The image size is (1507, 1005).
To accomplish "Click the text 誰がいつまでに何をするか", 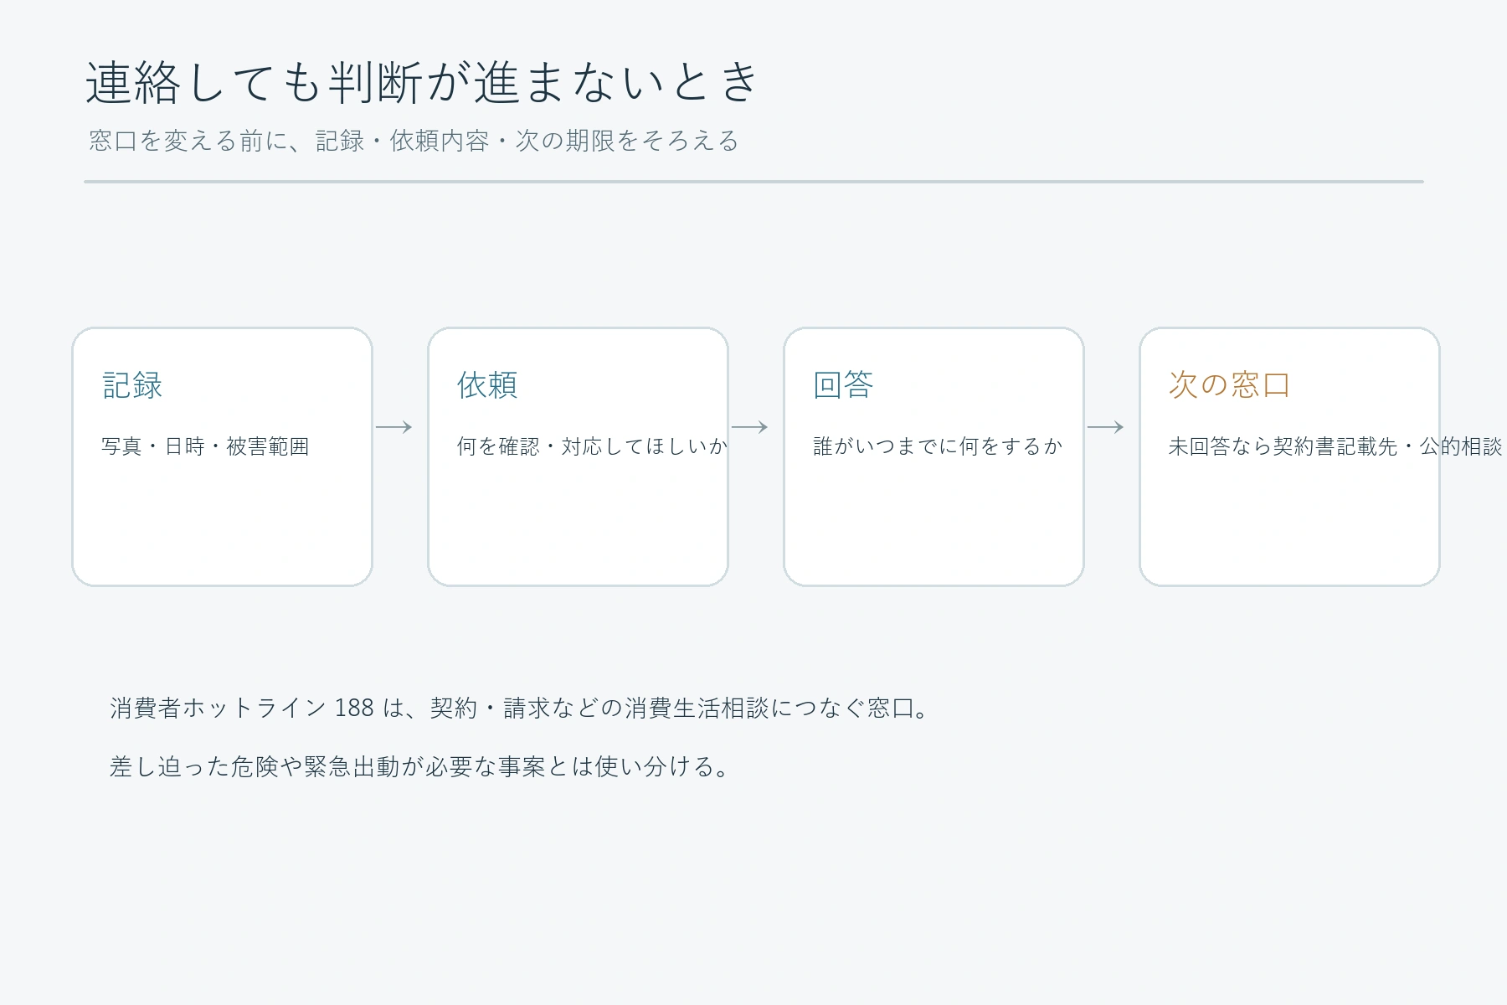I will 938,446.
